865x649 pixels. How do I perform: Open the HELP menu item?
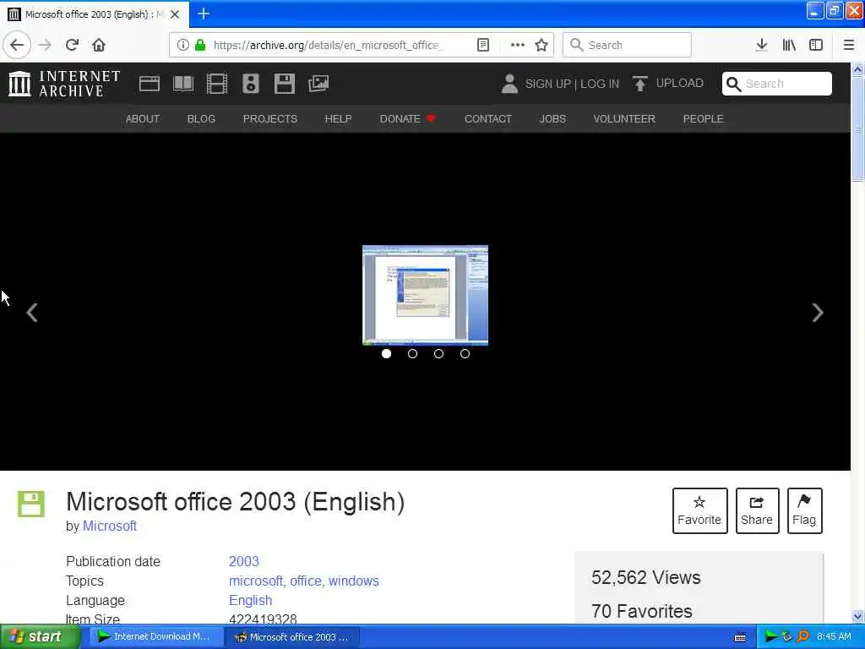[338, 118]
